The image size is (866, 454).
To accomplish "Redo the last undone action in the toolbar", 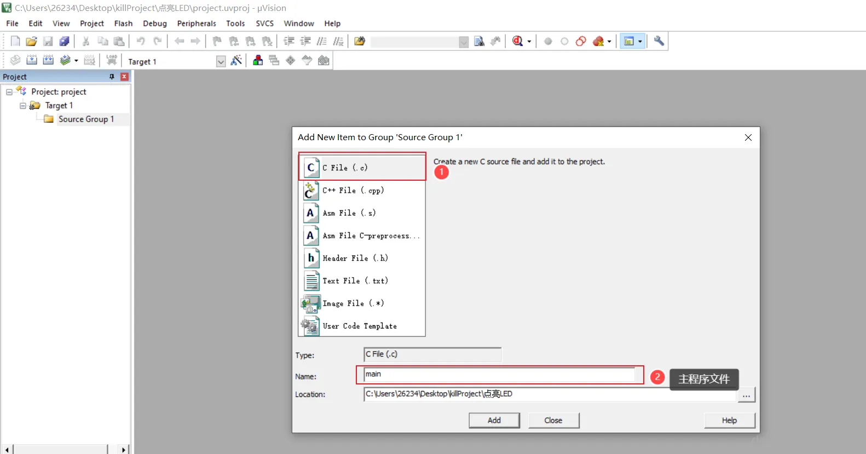I will click(157, 41).
